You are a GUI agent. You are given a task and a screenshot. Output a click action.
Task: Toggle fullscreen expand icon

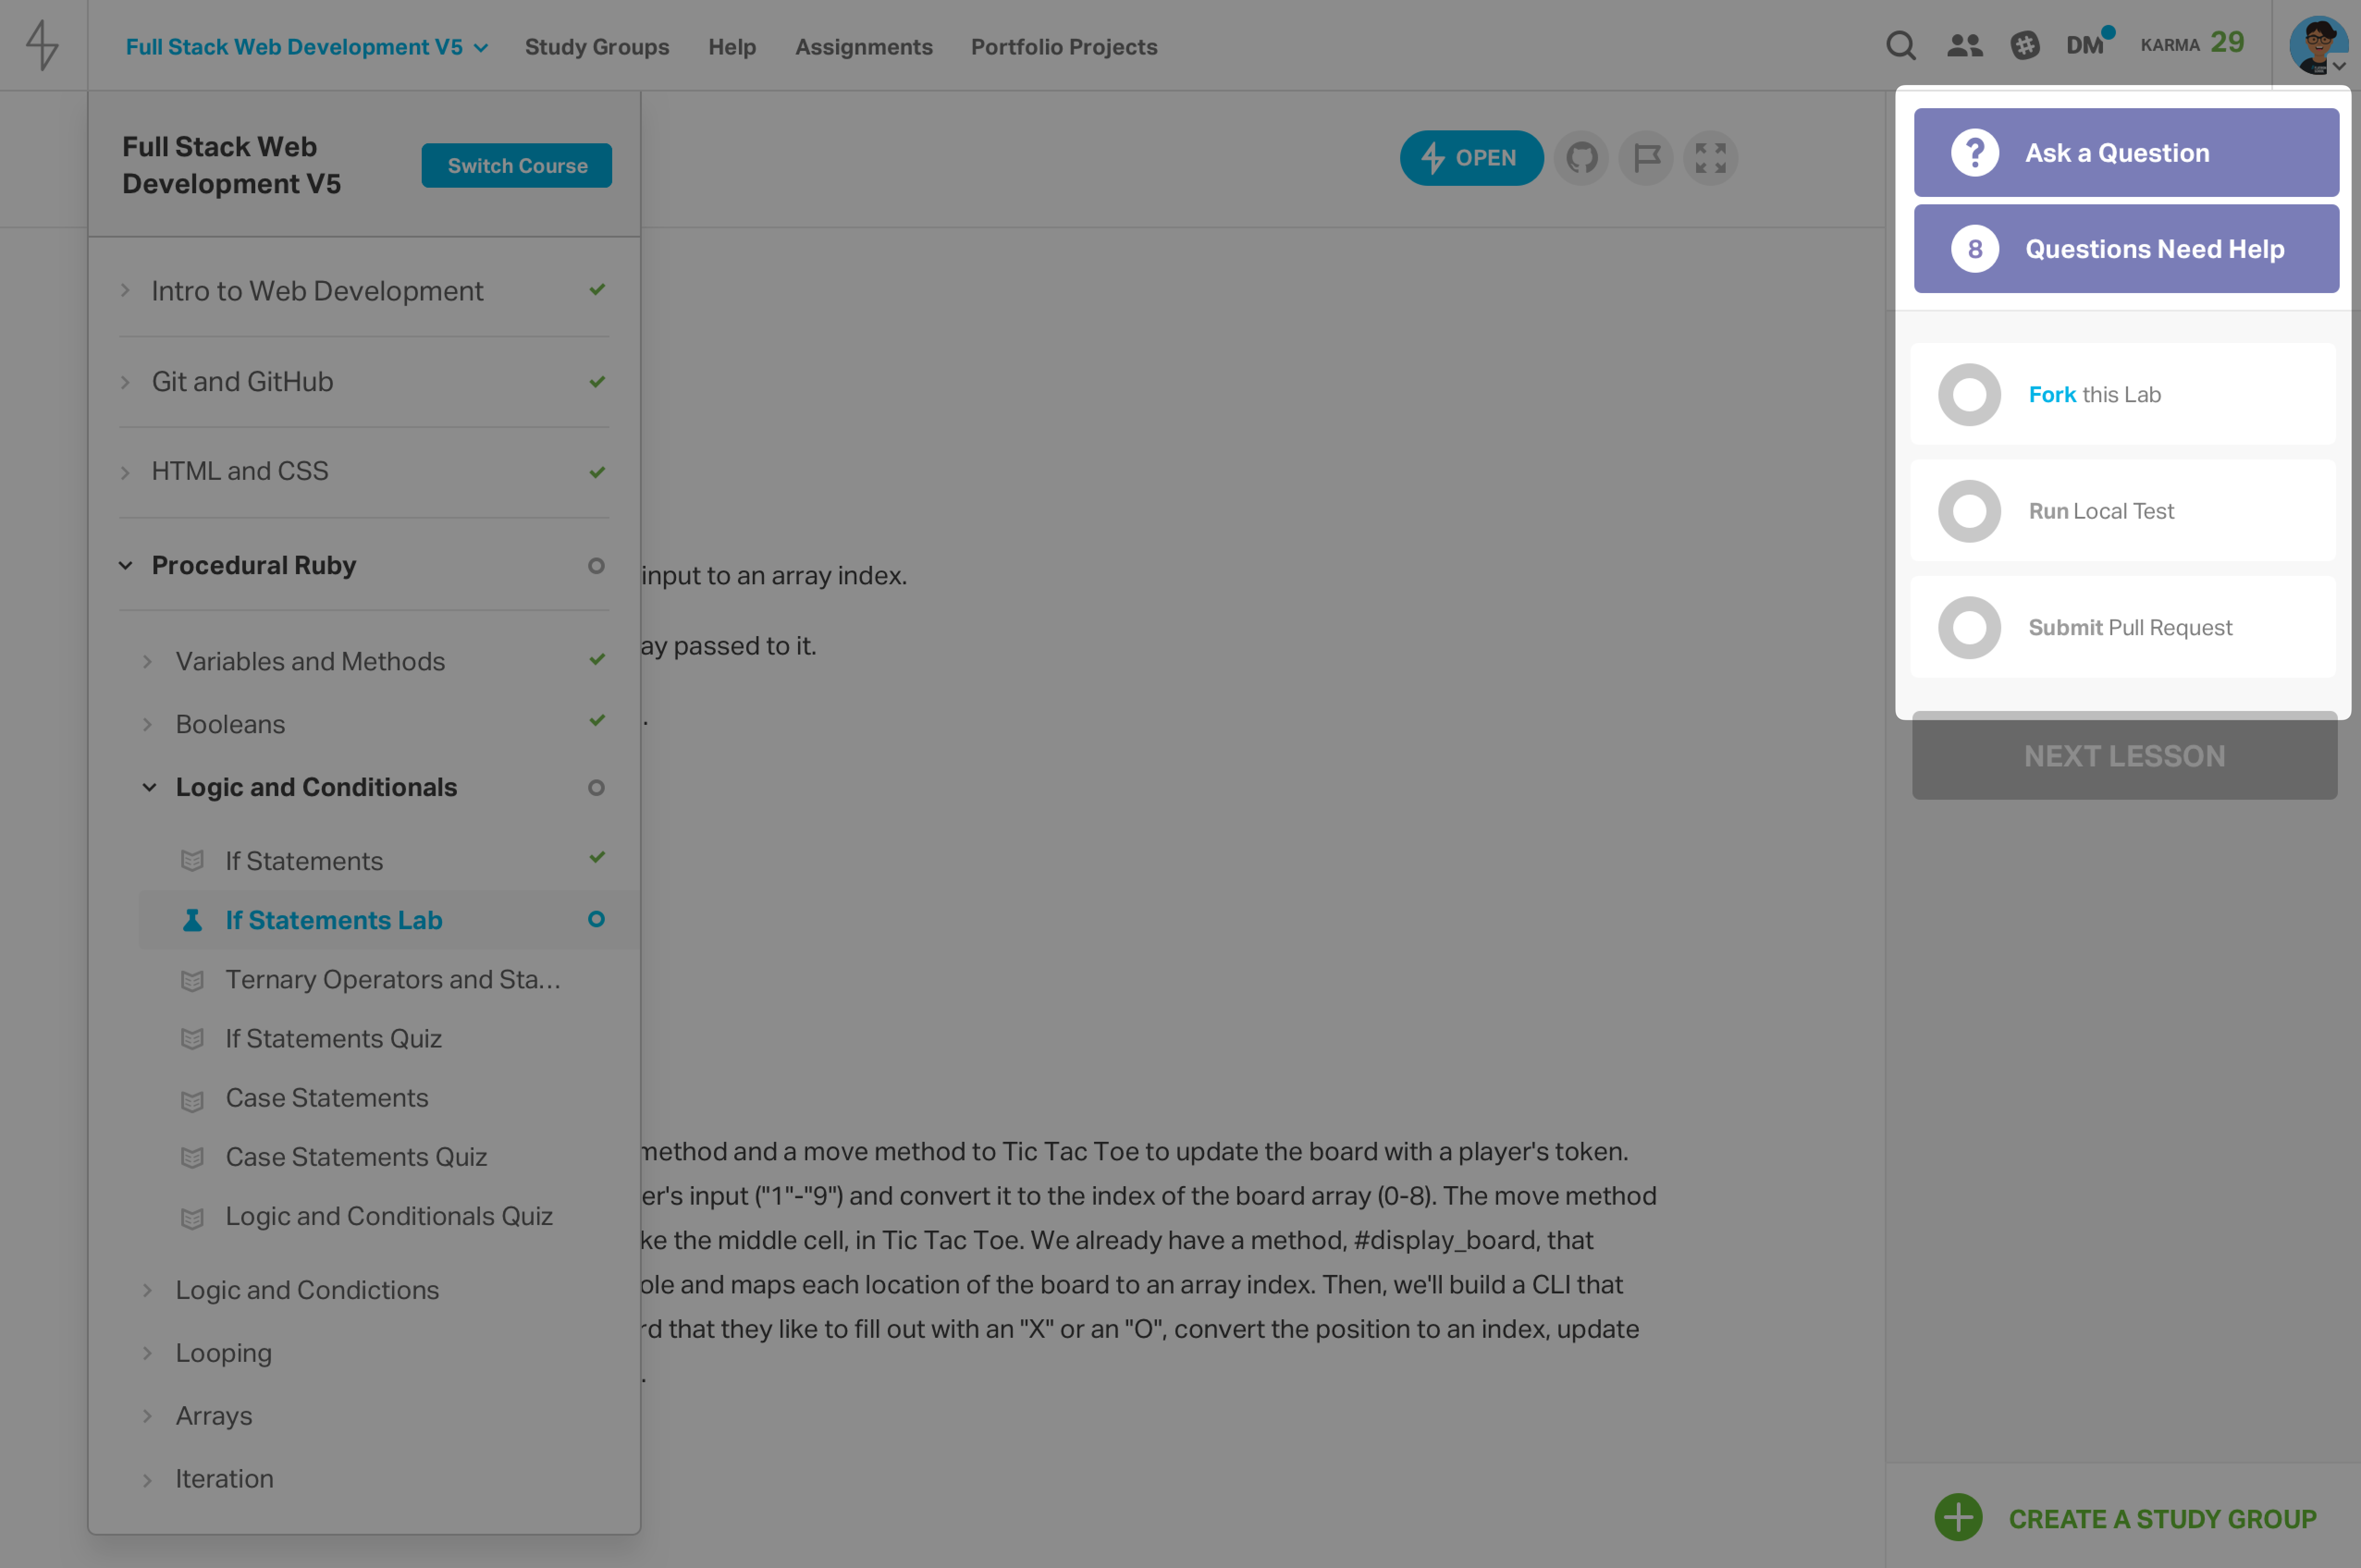(1710, 158)
